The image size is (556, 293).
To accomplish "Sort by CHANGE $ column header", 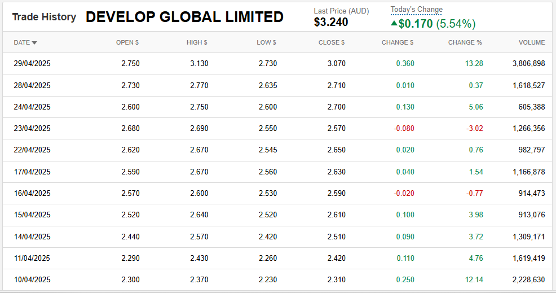I will [398, 42].
